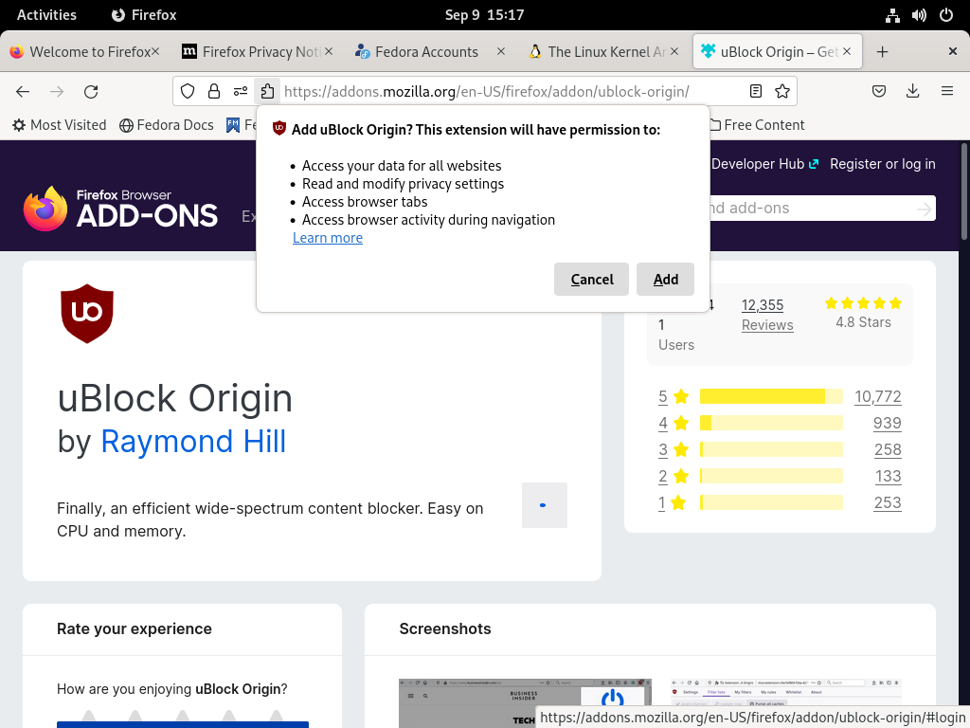Click the Firefox Browser ADD-ONS logo

pyautogui.click(x=120, y=209)
